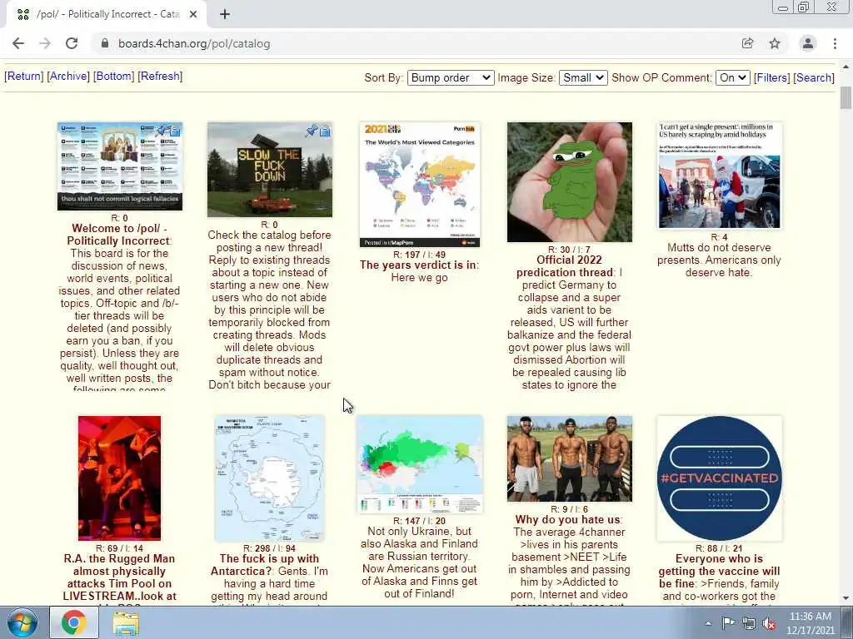853x639 pixels.
Task: Open the road sign sticky thread thumbnail
Action: click(x=269, y=170)
